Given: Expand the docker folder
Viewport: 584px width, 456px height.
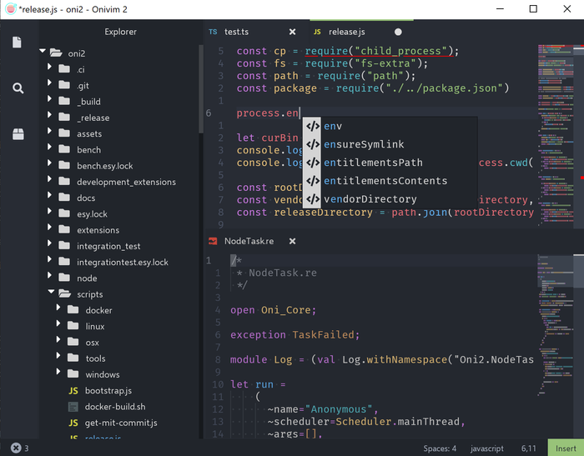Looking at the screenshot, I should point(60,310).
